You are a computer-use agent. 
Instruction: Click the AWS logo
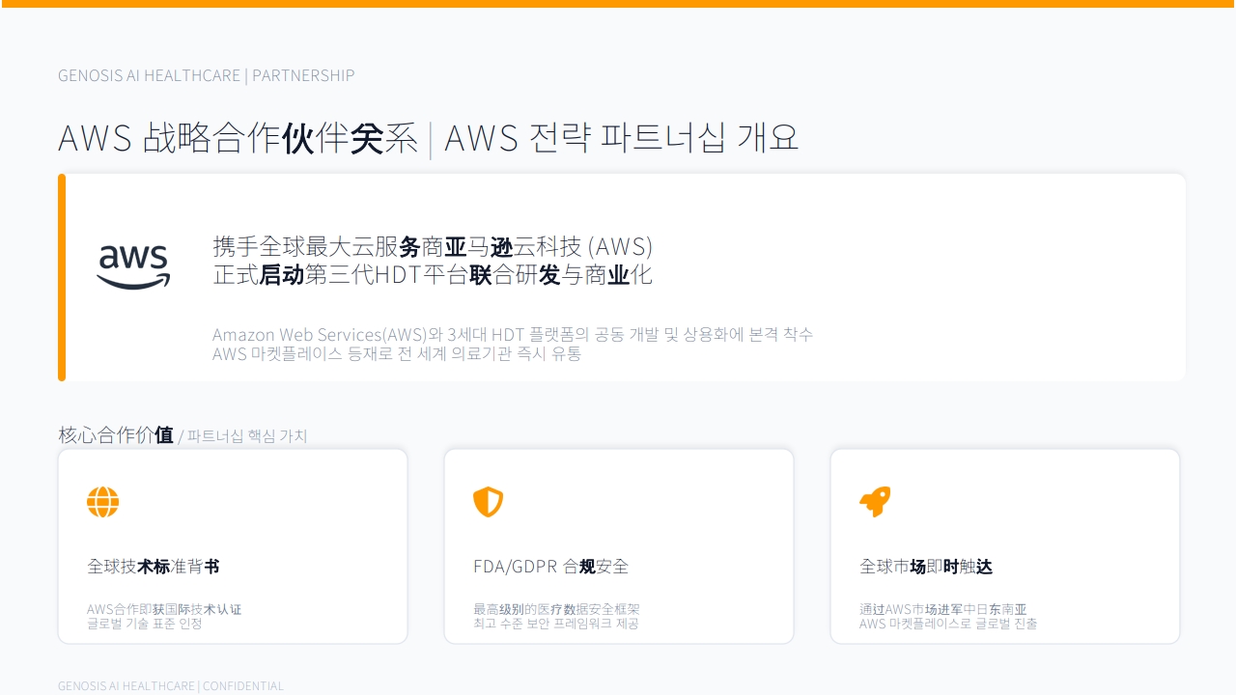133,266
